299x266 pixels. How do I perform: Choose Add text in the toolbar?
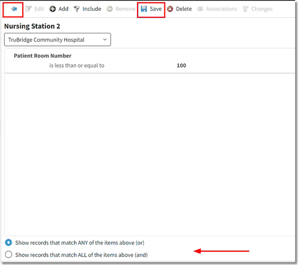(63, 9)
